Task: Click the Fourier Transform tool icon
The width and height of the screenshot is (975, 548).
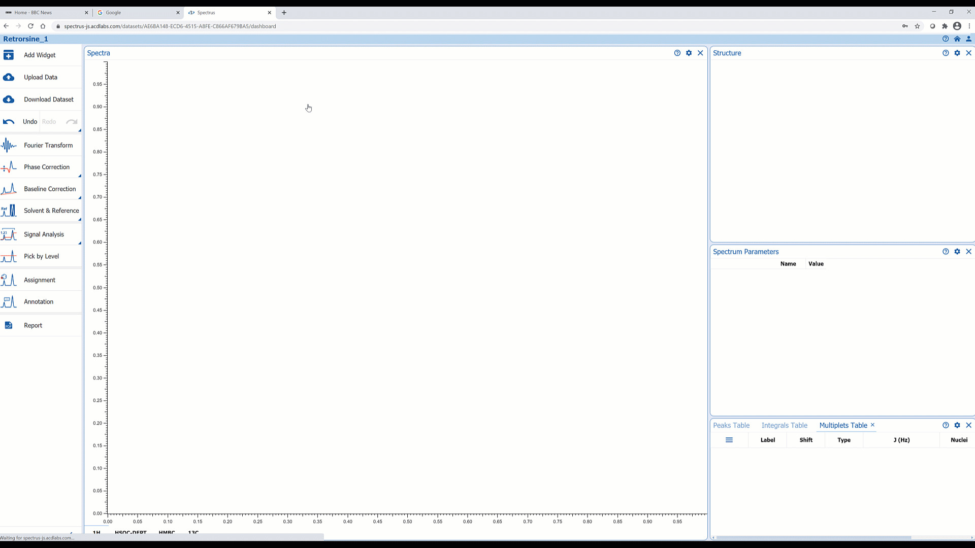Action: tap(9, 145)
